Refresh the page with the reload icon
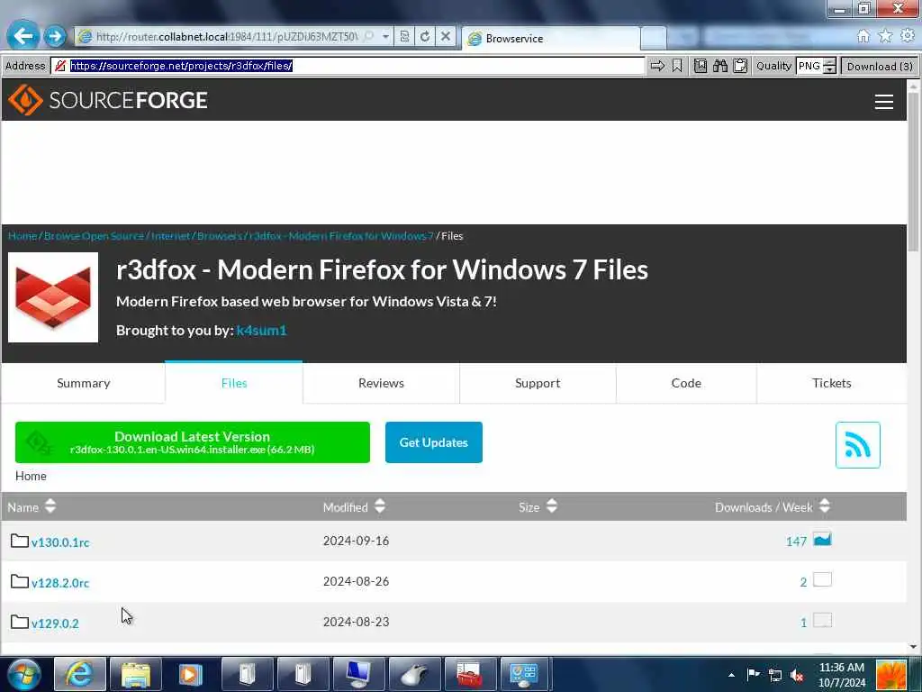 [x=425, y=36]
